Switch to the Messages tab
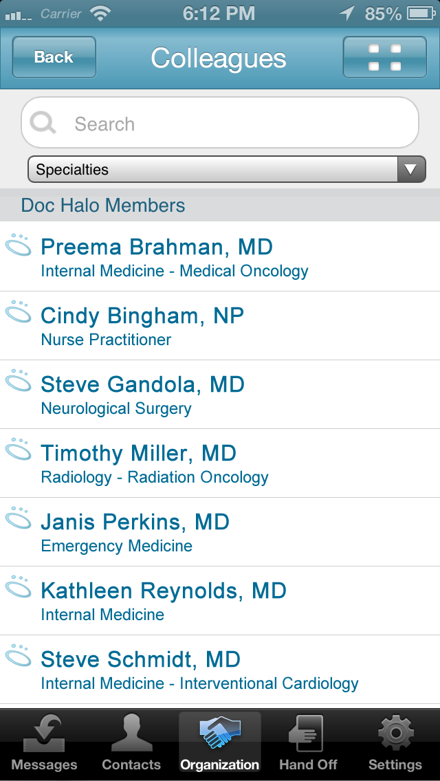 click(45, 743)
